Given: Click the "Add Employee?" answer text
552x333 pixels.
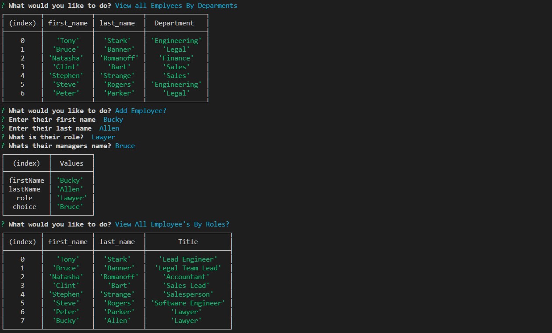Looking at the screenshot, I should [x=141, y=111].
